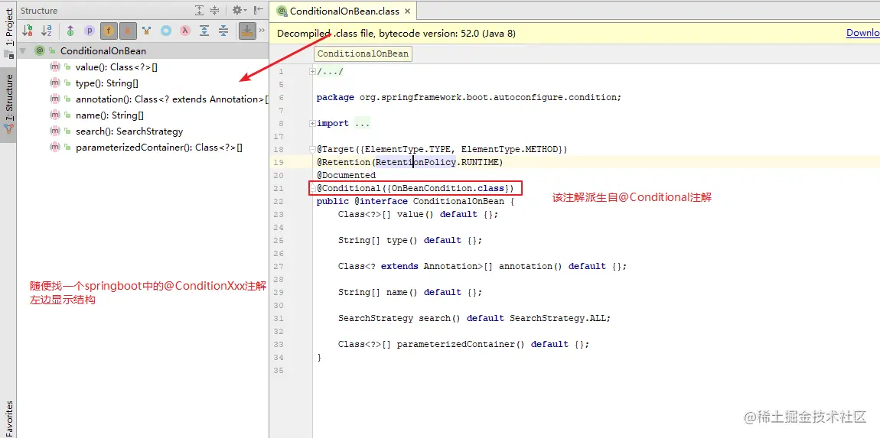The height and width of the screenshot is (438, 880).
Task: Open the 1: Project tool window tab
Action: pyautogui.click(x=8, y=26)
